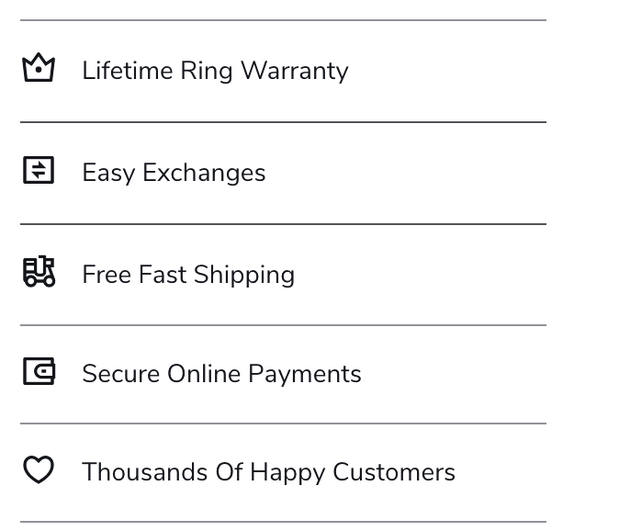
Task: Click the wallet icon for secure payments
Action: click(39, 371)
